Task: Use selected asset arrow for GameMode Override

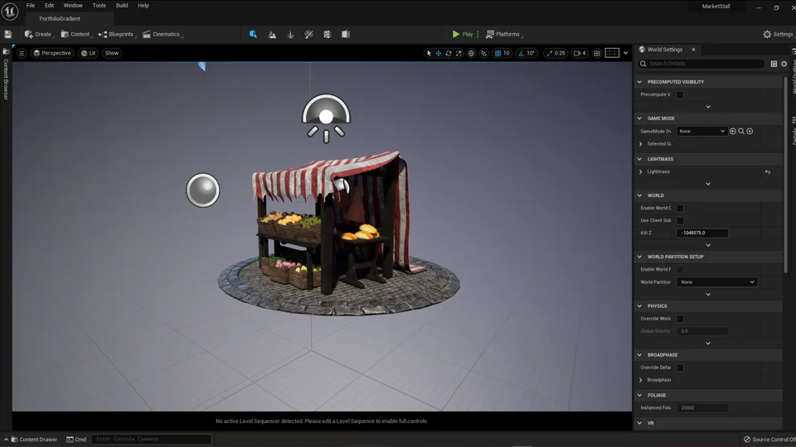Action: point(733,132)
